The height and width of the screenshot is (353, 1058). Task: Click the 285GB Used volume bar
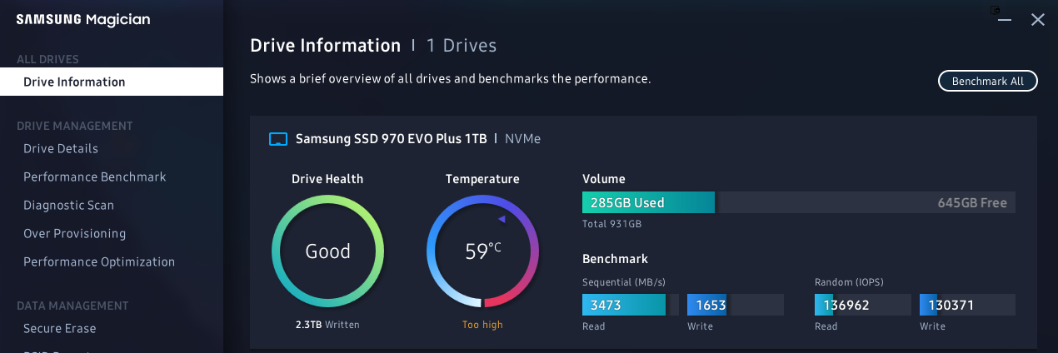coord(648,202)
